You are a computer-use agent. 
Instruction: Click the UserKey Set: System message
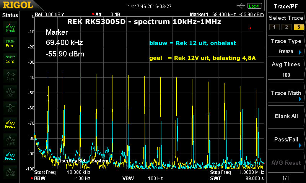83,161
